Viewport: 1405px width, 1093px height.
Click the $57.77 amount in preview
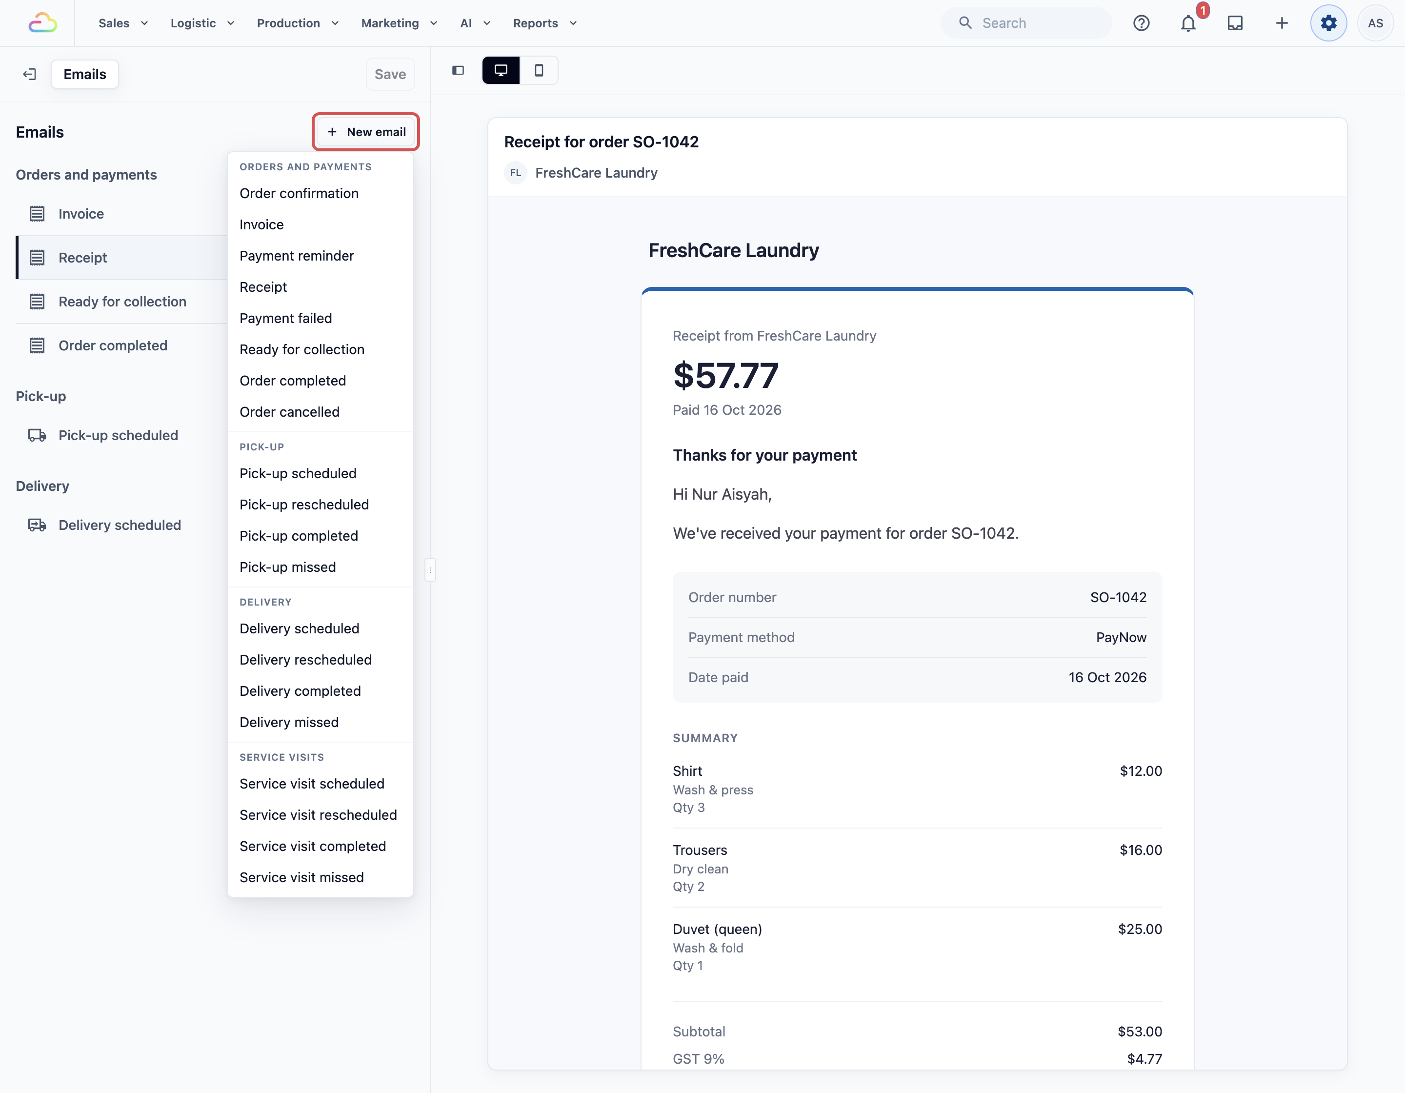[725, 375]
